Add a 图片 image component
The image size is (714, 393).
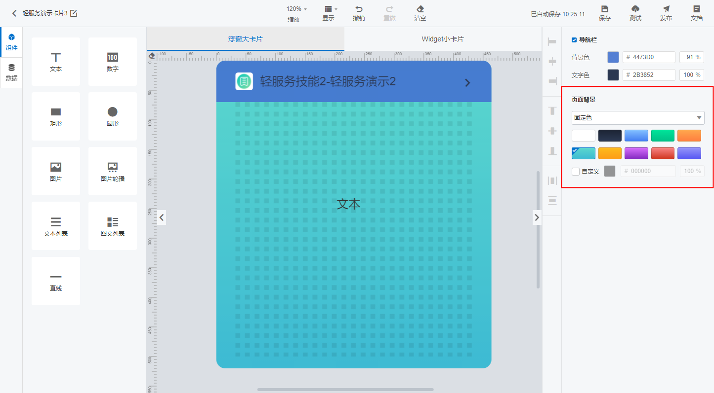pos(56,172)
